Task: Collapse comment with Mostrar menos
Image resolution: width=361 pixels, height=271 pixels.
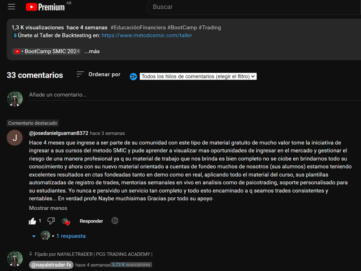Action: pos(48,208)
